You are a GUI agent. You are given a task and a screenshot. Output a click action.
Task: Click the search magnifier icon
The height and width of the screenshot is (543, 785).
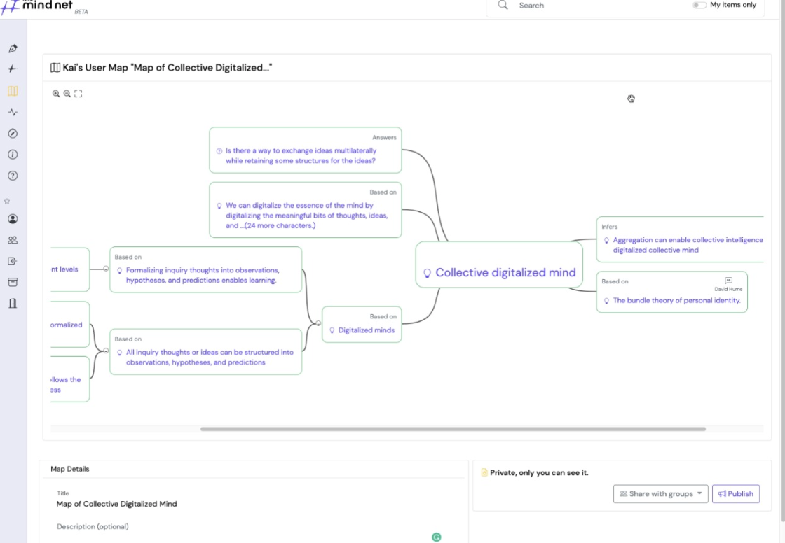click(503, 5)
